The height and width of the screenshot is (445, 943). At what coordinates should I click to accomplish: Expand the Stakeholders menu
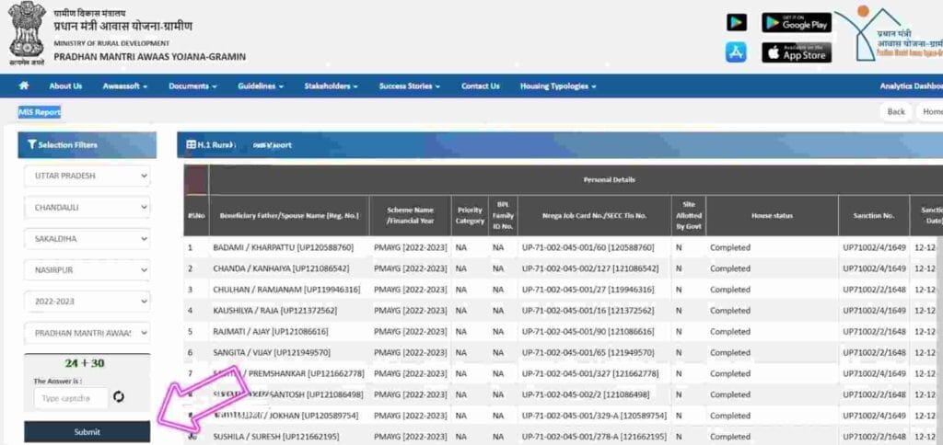coord(331,86)
